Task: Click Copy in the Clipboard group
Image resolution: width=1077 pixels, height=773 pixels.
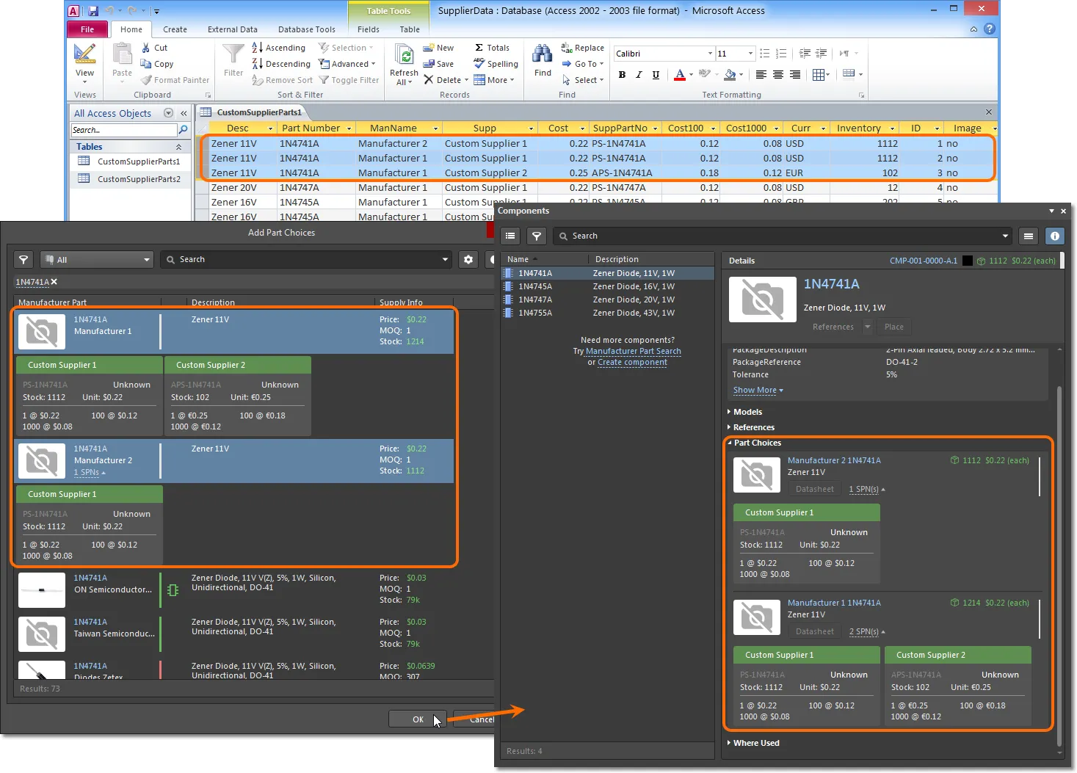Action: click(157, 64)
